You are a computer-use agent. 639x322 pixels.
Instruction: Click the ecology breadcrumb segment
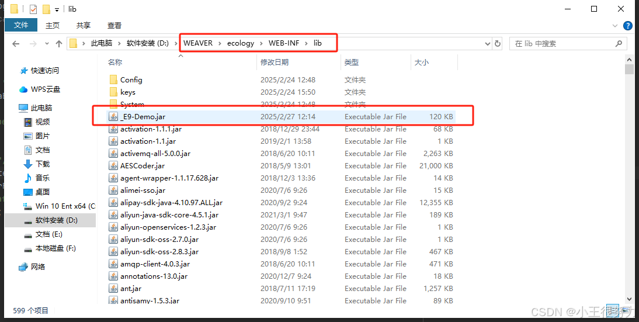[x=241, y=43]
